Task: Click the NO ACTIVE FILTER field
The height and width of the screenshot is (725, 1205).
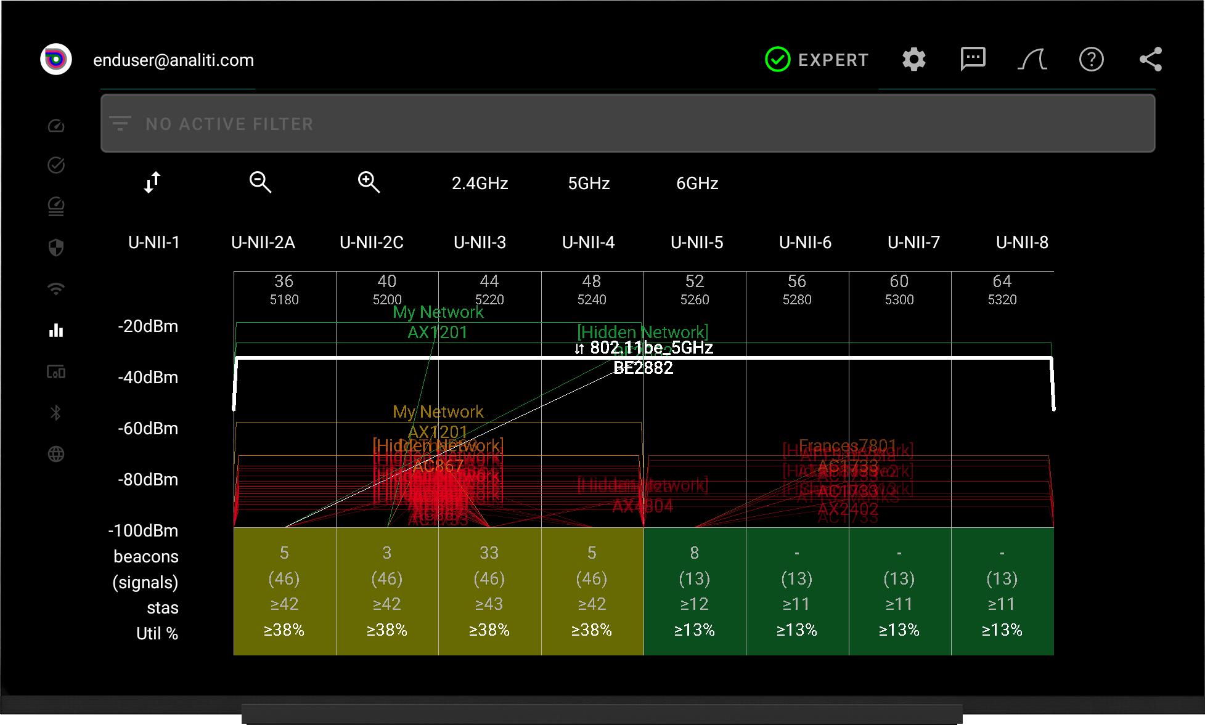Action: (627, 123)
